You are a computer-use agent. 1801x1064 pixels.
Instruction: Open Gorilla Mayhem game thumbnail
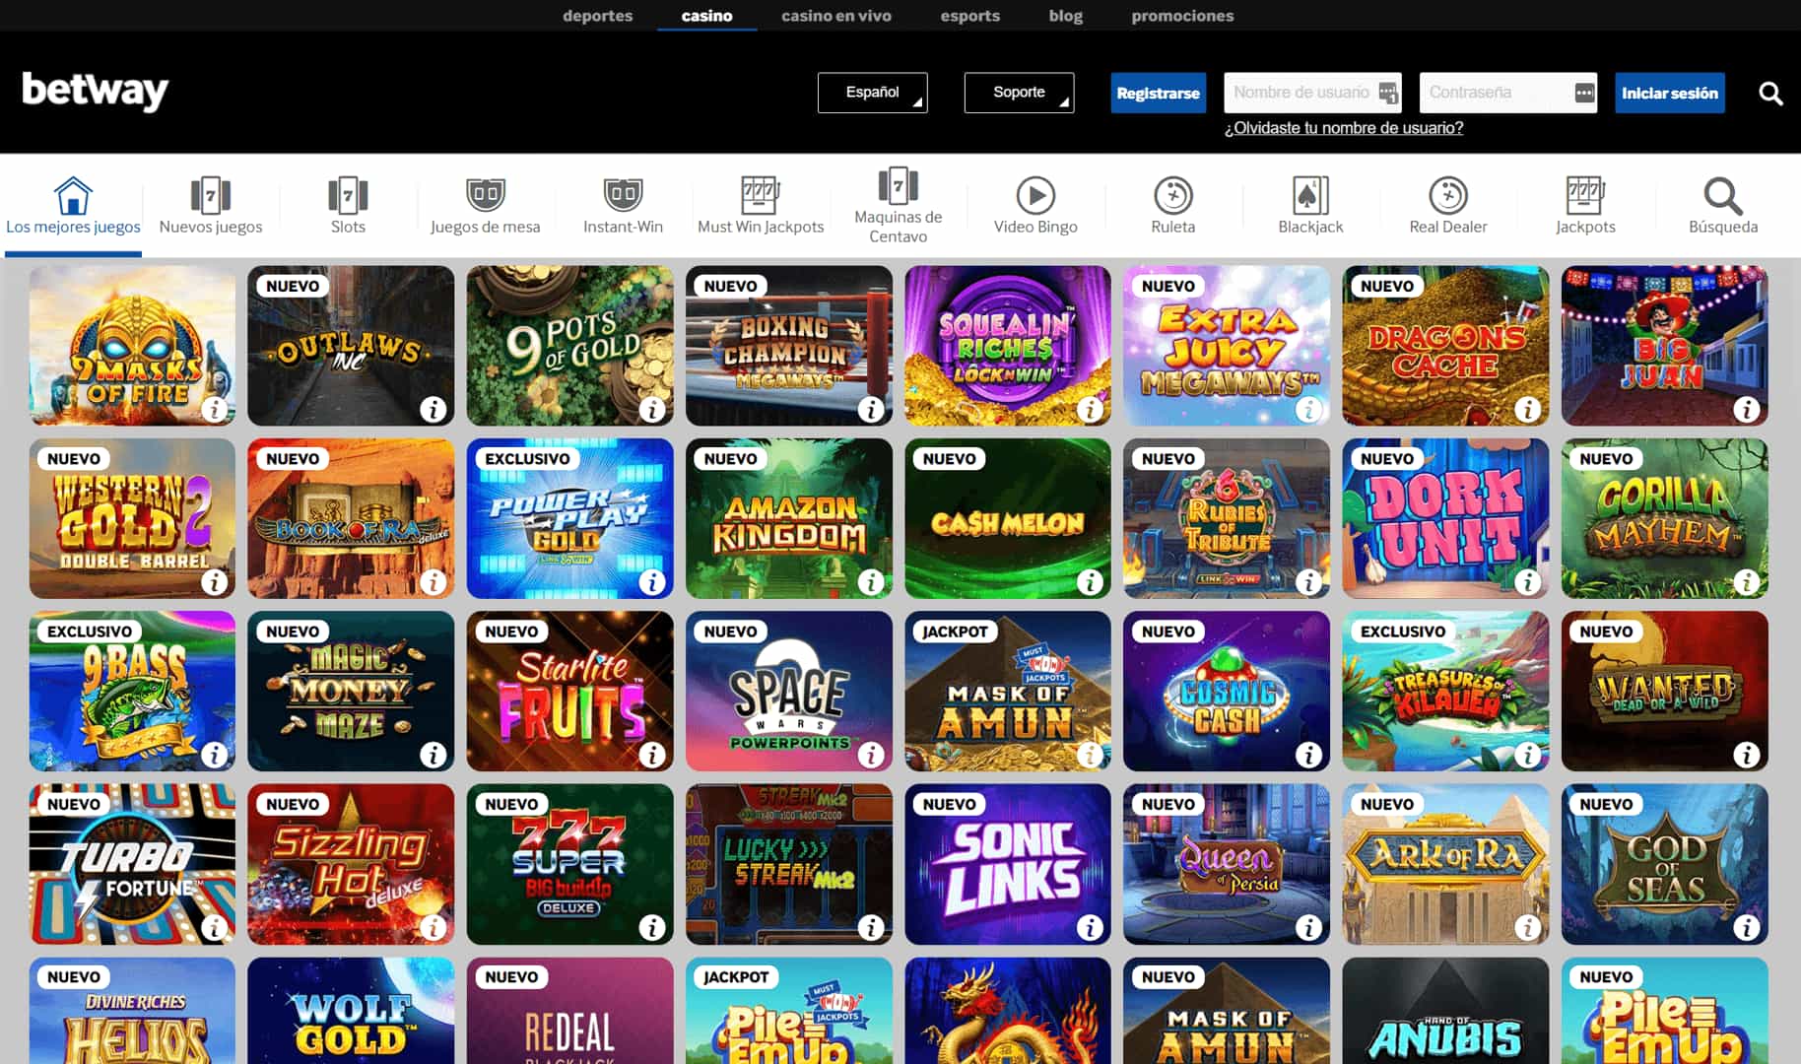pyautogui.click(x=1664, y=518)
